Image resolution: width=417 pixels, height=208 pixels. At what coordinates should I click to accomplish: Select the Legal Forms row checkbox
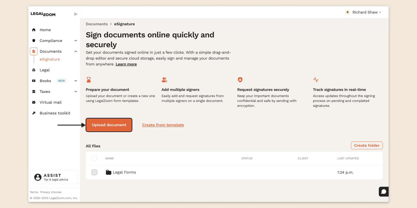point(94,172)
